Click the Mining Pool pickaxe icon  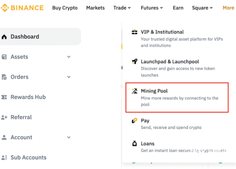click(135, 91)
